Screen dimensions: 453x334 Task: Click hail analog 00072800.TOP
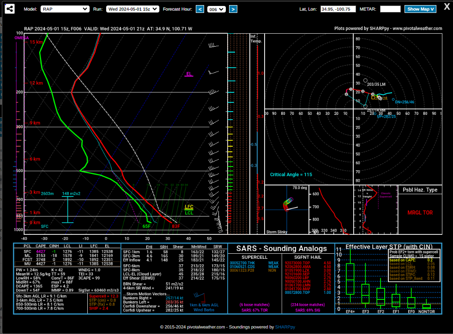[x=297, y=292]
